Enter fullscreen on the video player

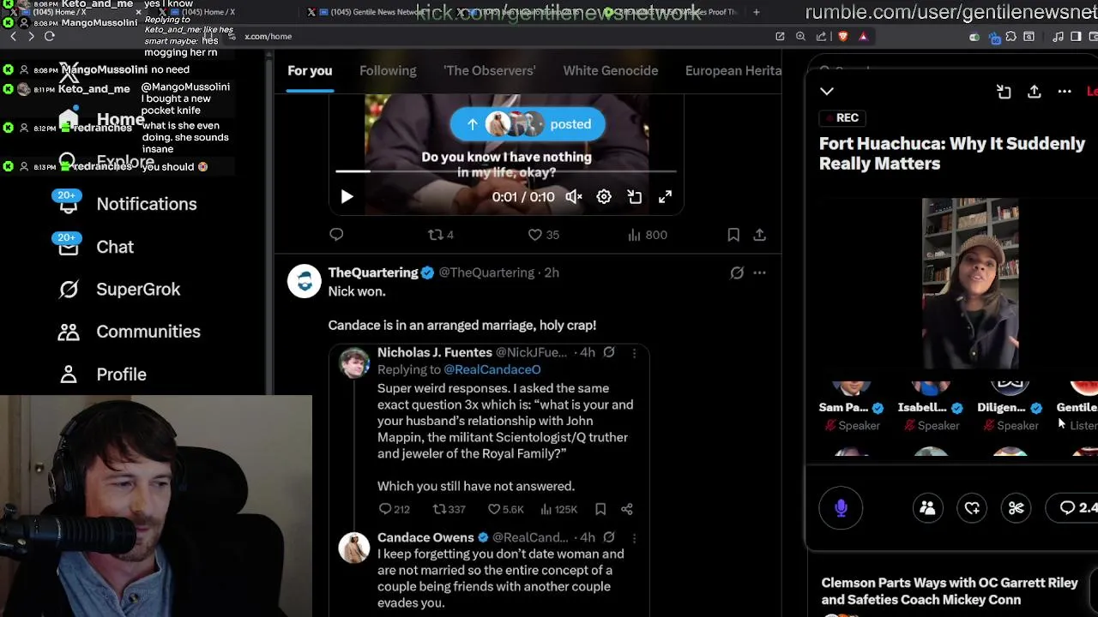(665, 197)
